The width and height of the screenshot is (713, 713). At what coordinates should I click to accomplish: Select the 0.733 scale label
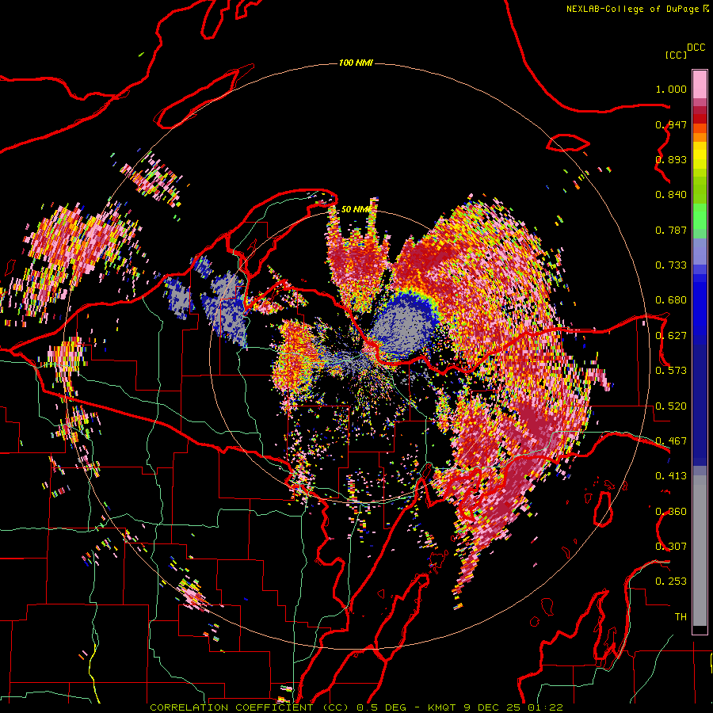671,265
